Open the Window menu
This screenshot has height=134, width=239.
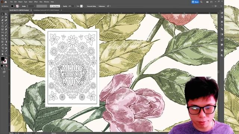pos(46,2)
